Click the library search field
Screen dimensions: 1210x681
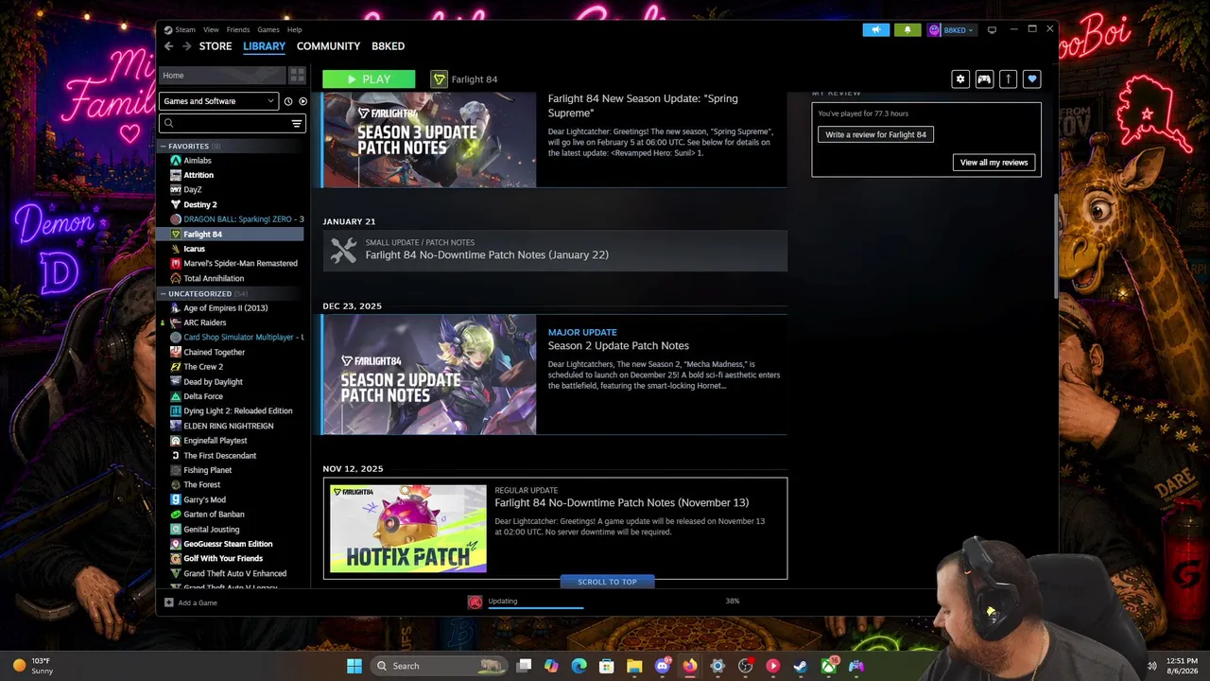coord(232,124)
